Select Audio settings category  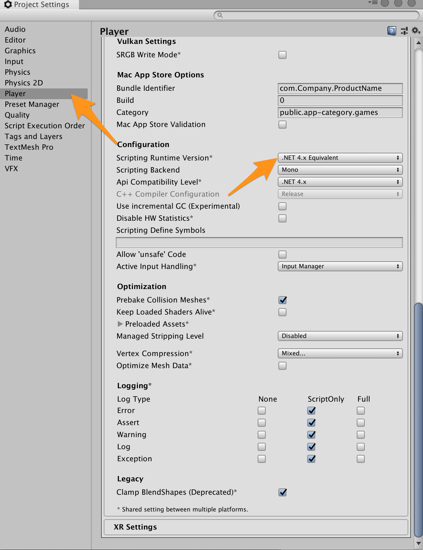[x=15, y=29]
